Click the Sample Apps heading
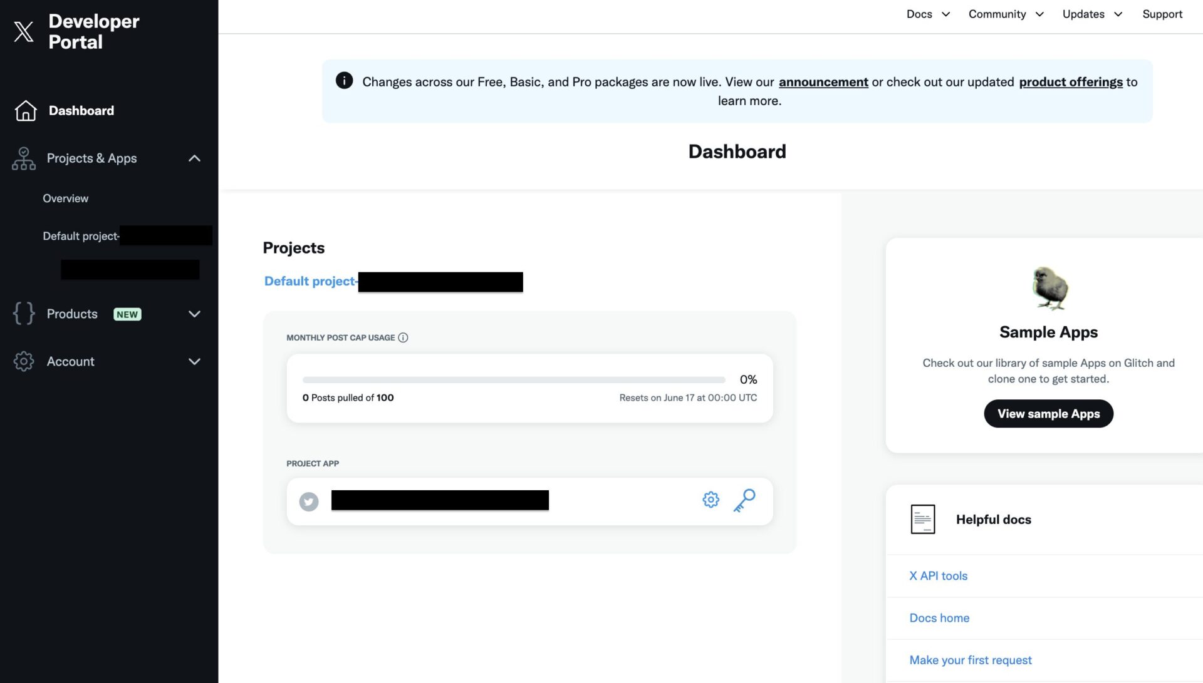The height and width of the screenshot is (683, 1203). click(1048, 332)
